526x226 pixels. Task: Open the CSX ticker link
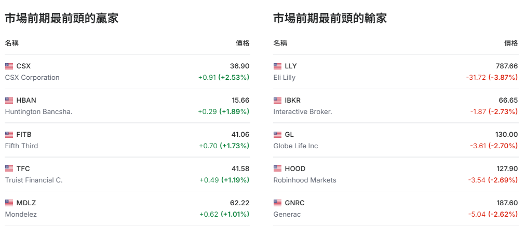point(23,66)
